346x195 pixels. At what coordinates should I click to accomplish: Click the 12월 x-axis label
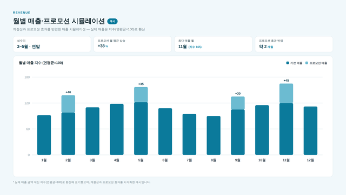[310, 160]
